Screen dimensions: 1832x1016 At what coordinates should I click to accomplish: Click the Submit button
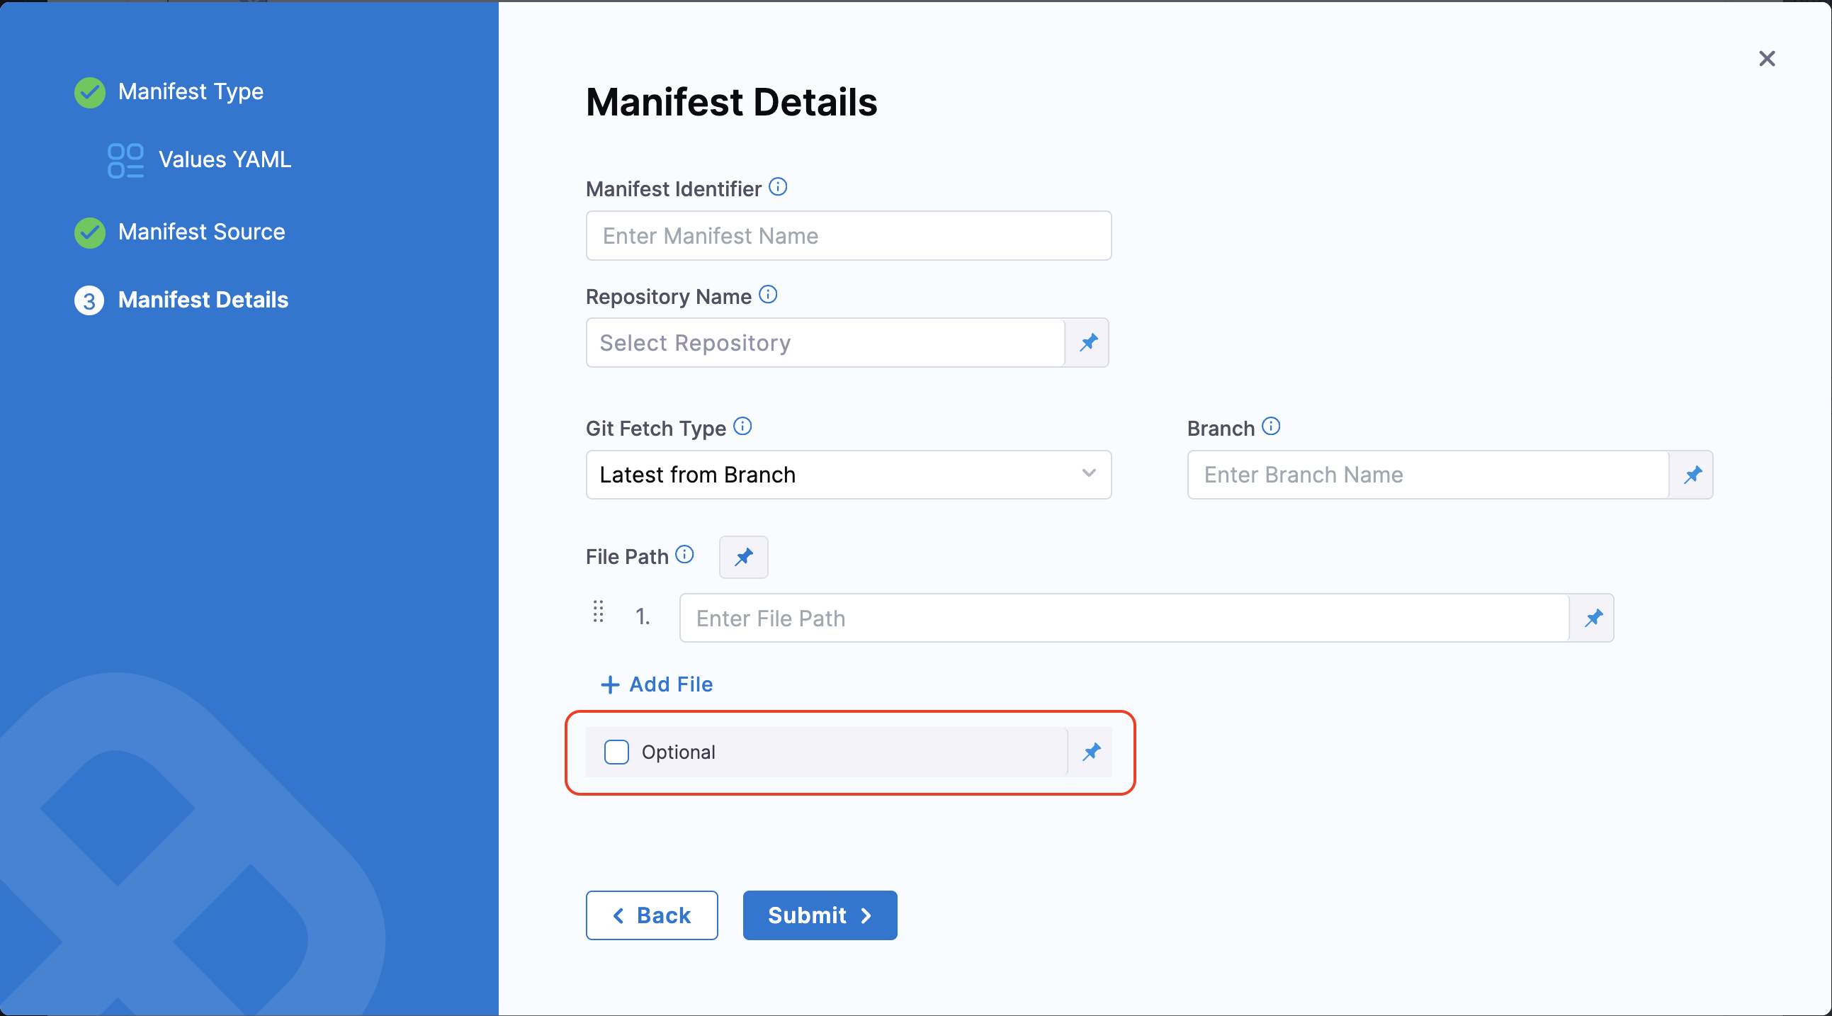tap(819, 915)
